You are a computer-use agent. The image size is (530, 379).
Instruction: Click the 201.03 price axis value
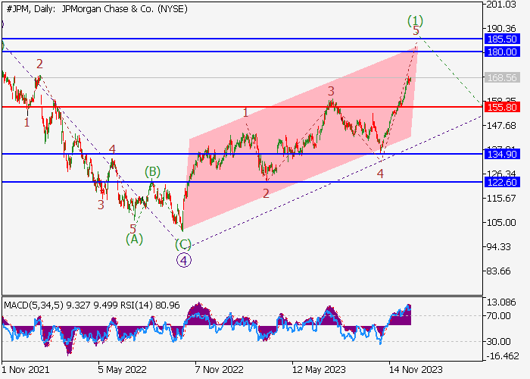(x=501, y=5)
